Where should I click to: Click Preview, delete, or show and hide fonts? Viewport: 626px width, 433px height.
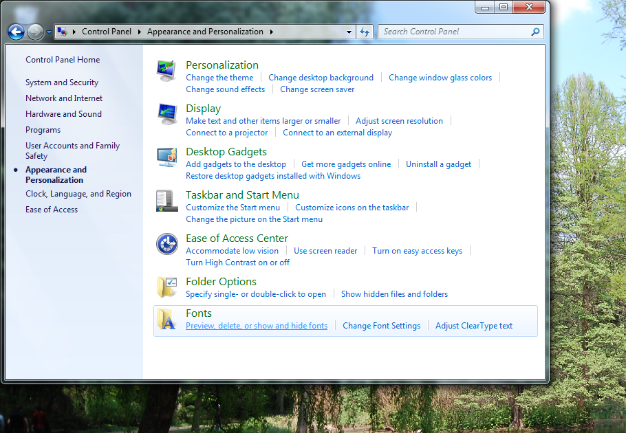pos(257,326)
